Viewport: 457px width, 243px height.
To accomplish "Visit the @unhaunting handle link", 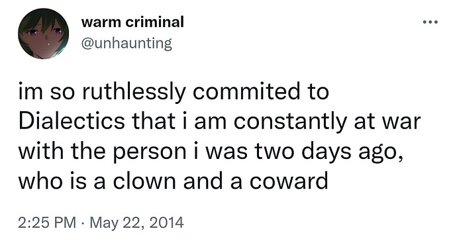I will point(127,44).
